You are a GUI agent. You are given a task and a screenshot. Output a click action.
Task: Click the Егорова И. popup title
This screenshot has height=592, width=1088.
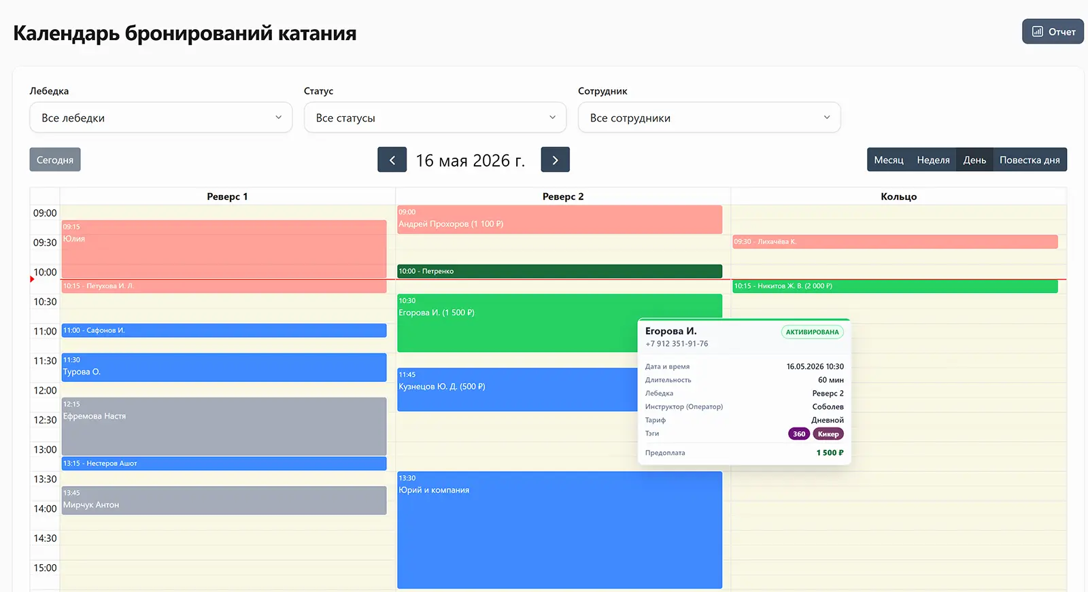tap(671, 331)
